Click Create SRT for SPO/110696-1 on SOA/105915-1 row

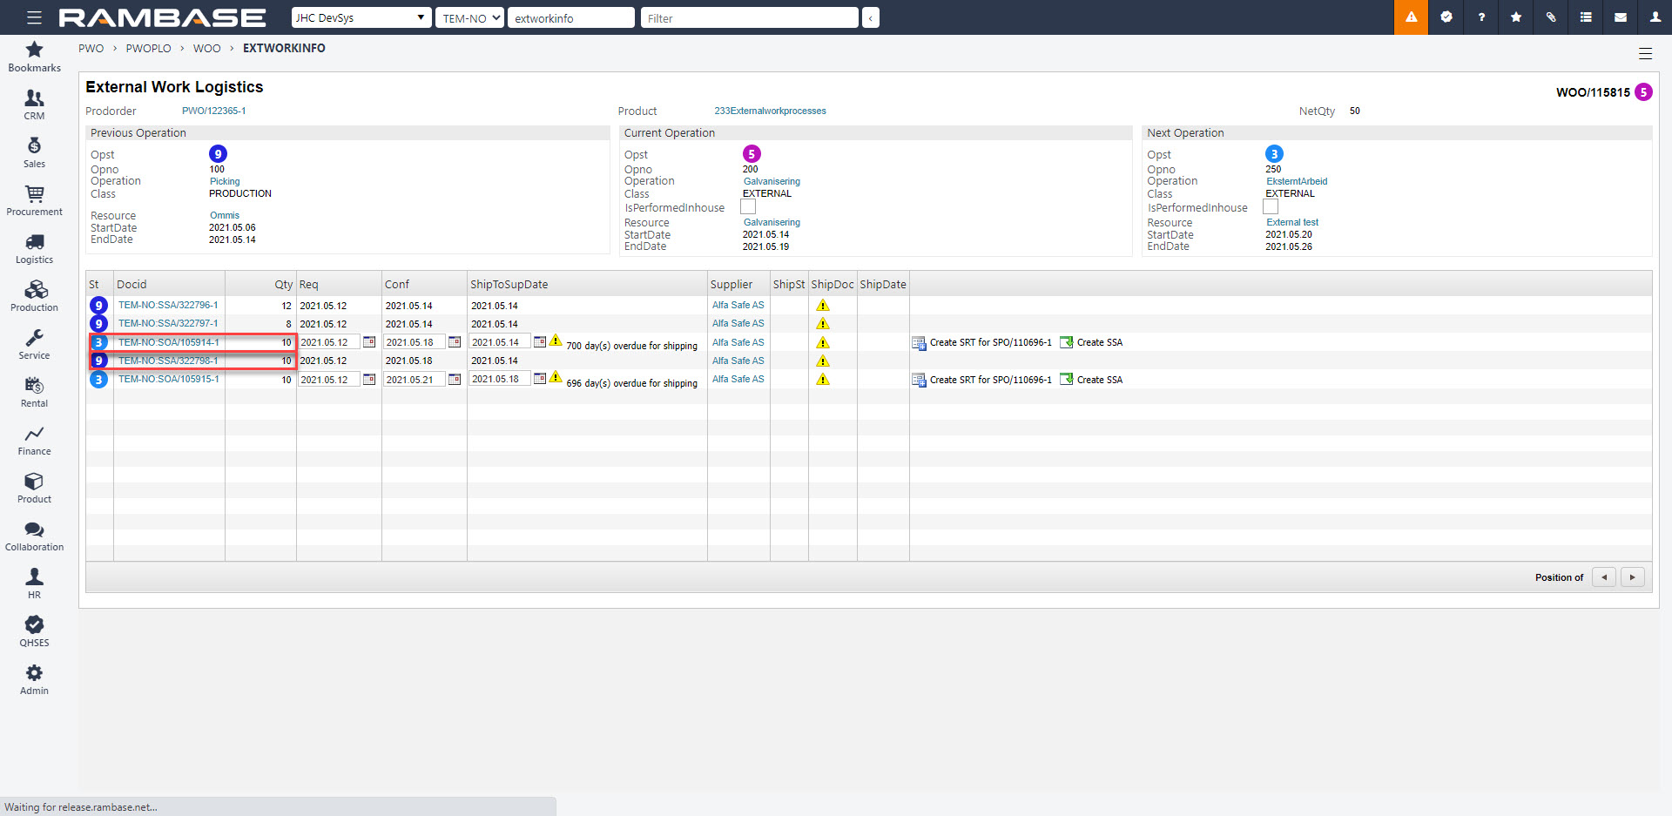(990, 381)
